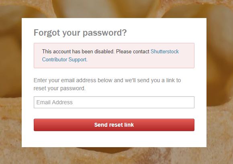Click the word "Shutterstock" in the alert

[165, 52]
